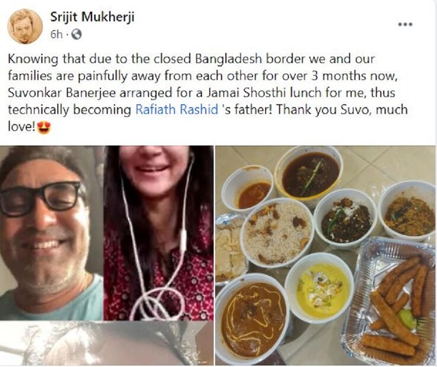This screenshot has height=367, width=437.
Task: Click the rice pulao bowl with cashews
Action: 277,232
